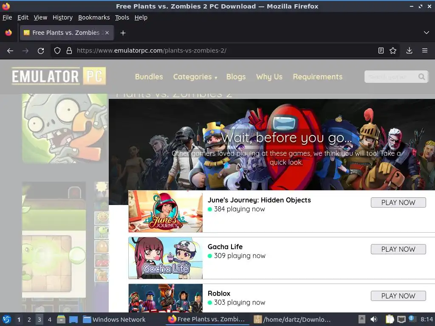Click the Roblox title text
This screenshot has width=435, height=326.
219,293
